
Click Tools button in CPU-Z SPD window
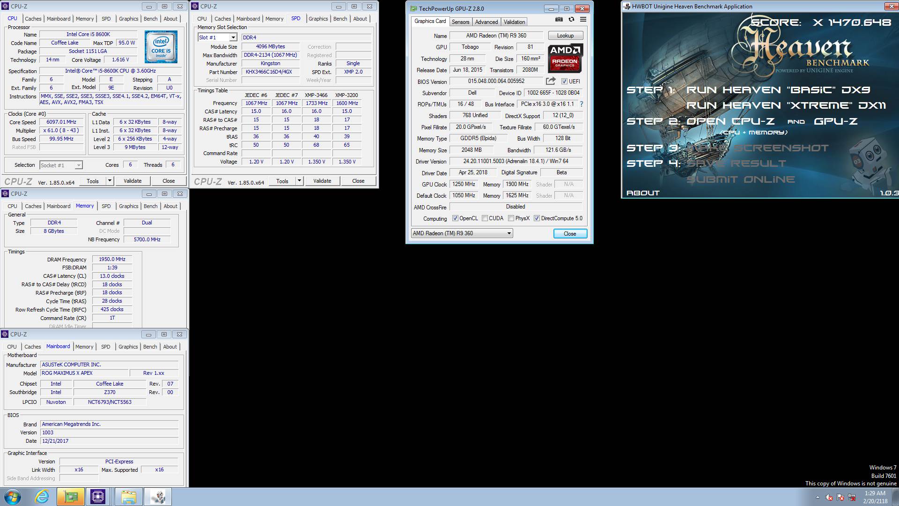[x=282, y=181]
